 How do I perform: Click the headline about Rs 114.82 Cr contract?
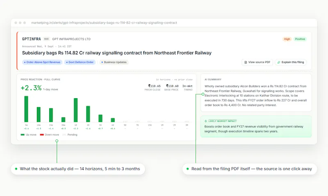117,53
